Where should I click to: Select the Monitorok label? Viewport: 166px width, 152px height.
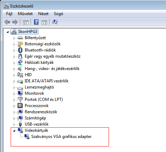(x=34, y=93)
